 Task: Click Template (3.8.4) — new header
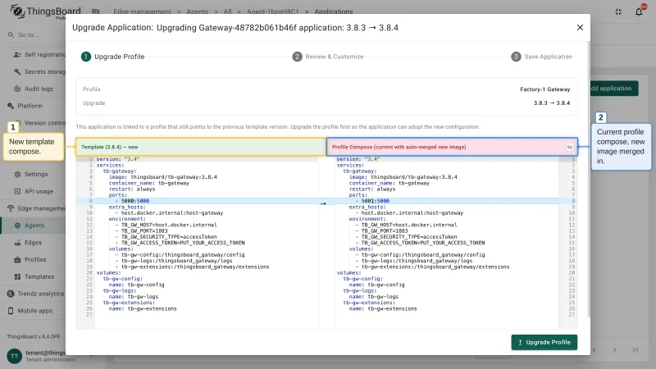pyautogui.click(x=110, y=147)
